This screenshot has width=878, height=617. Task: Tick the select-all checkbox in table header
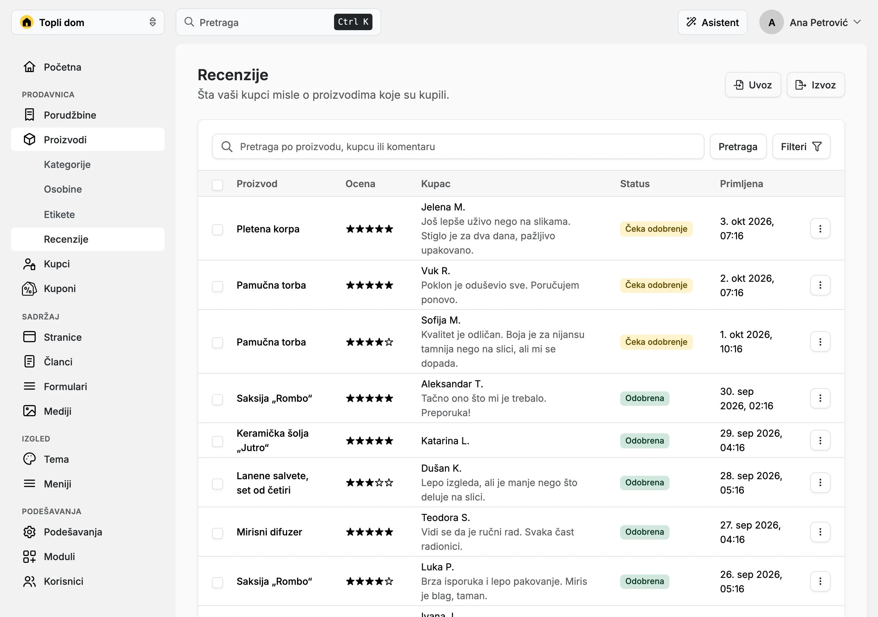point(217,185)
